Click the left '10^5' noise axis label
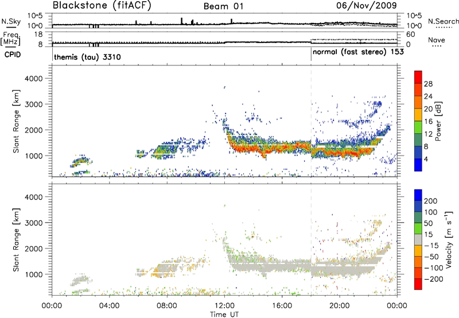 (x=35, y=15)
